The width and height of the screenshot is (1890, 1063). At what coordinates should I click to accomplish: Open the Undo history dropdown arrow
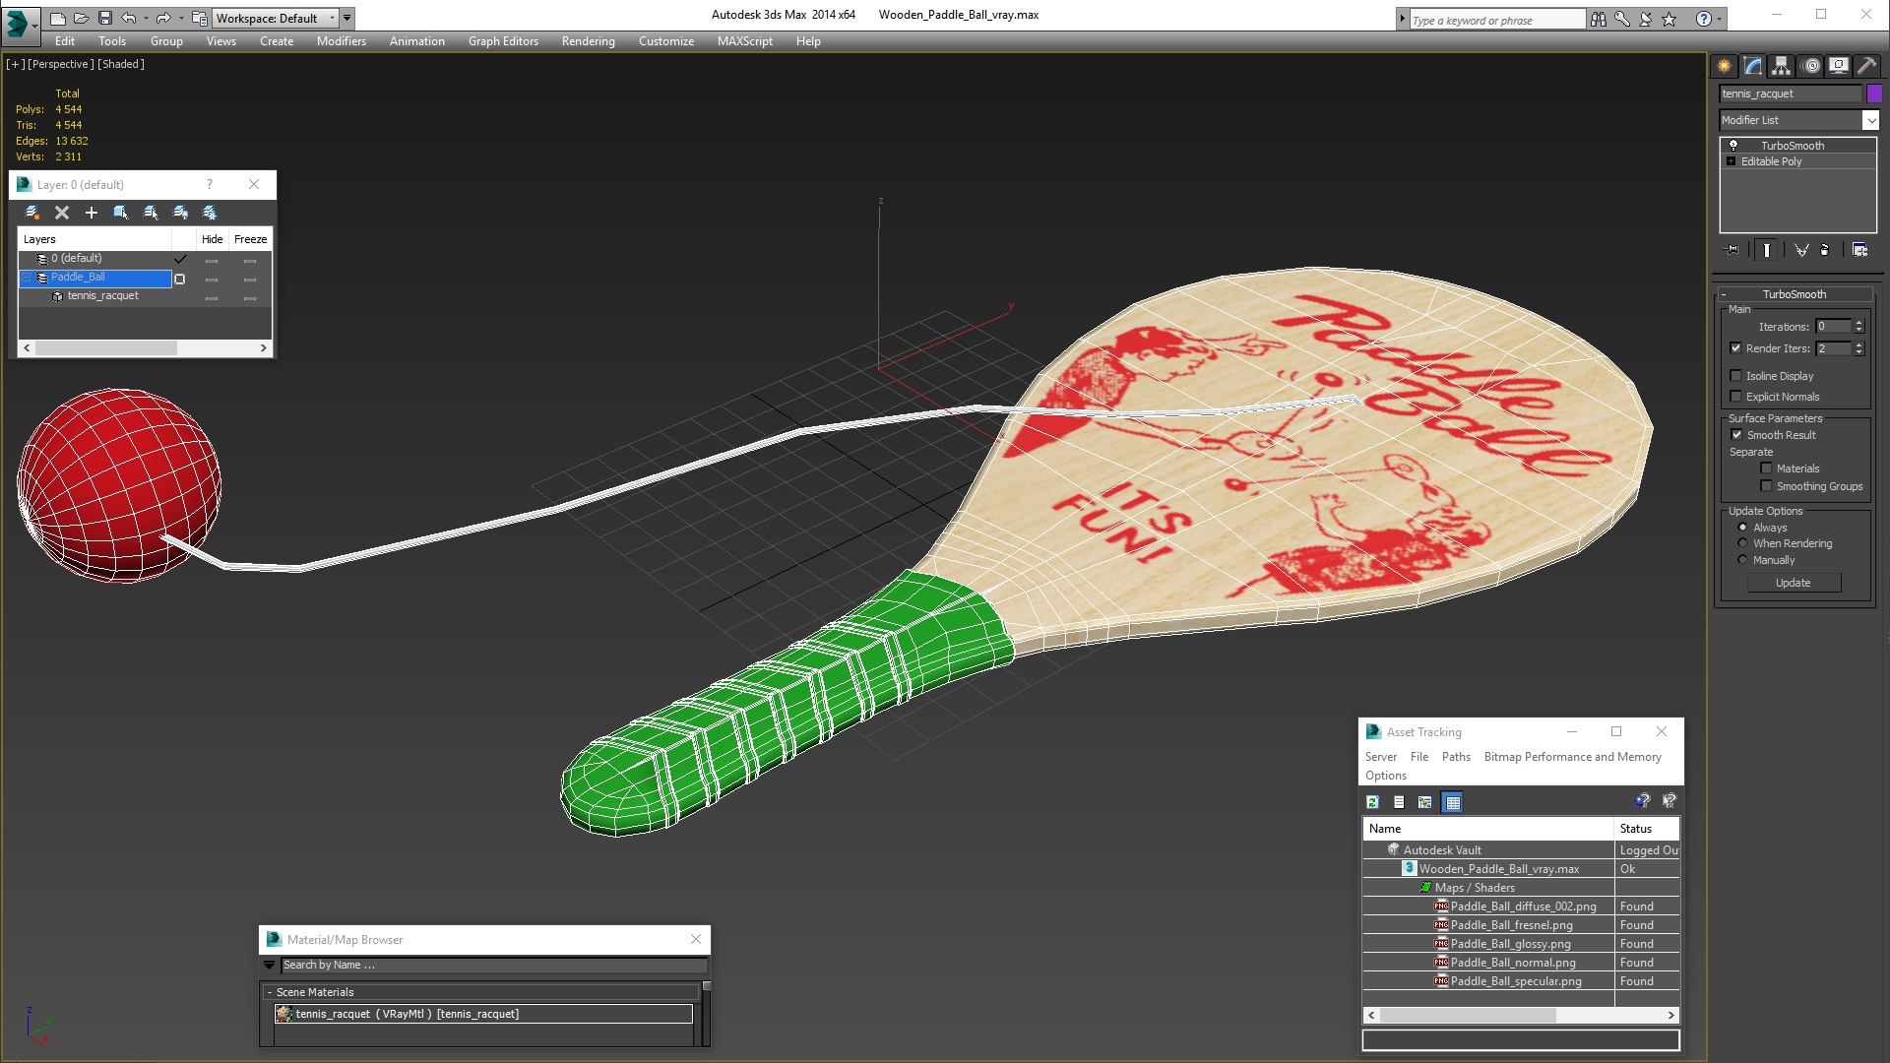(146, 18)
